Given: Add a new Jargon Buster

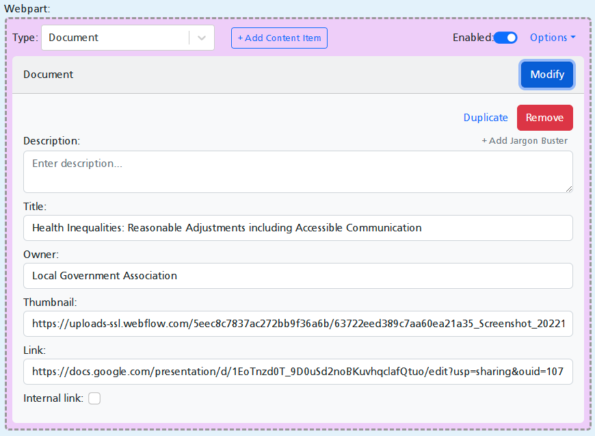Looking at the screenshot, I should tap(525, 140).
